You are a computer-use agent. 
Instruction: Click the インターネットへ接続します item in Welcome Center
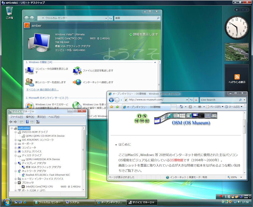pyautogui.click(x=93, y=82)
